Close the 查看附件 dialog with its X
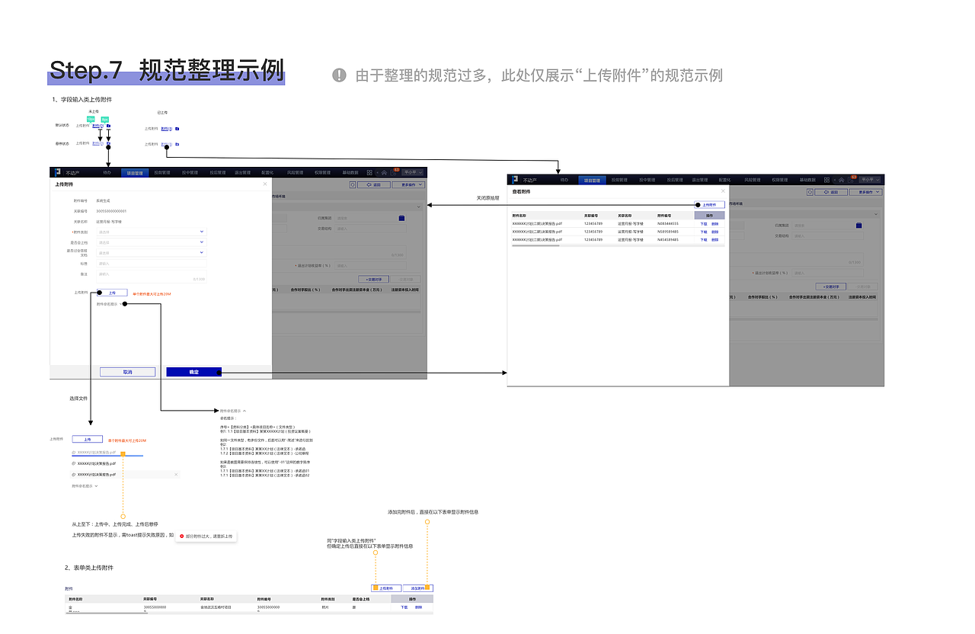 pos(723,191)
